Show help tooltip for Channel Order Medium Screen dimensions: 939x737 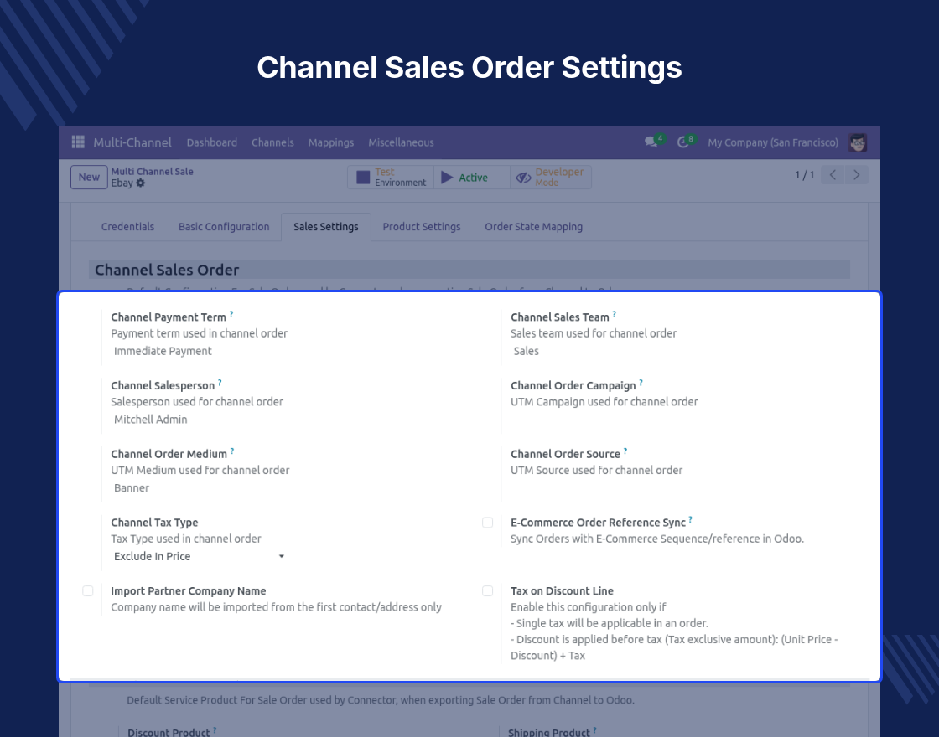coord(231,451)
